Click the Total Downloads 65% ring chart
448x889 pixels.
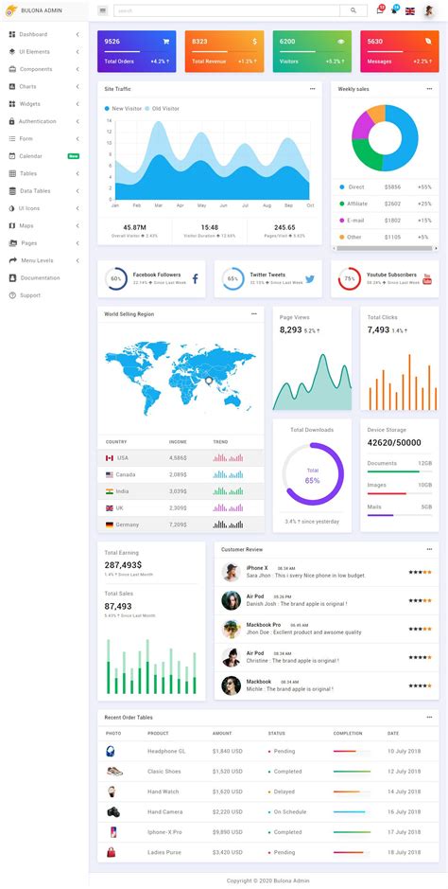[313, 474]
